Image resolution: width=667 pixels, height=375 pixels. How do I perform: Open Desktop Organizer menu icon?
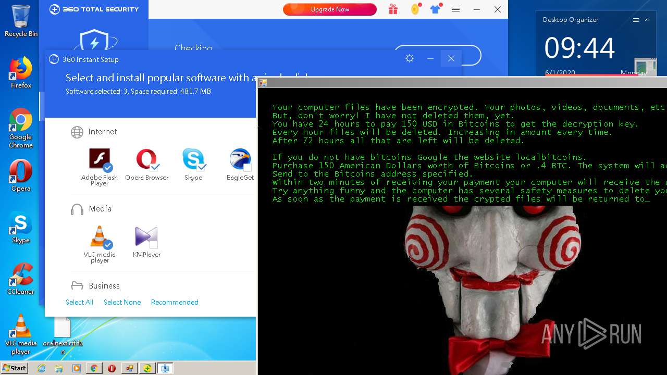tap(636, 20)
